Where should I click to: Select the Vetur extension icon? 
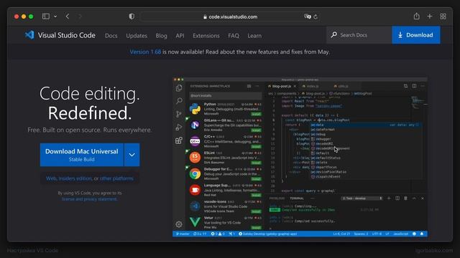[195, 222]
